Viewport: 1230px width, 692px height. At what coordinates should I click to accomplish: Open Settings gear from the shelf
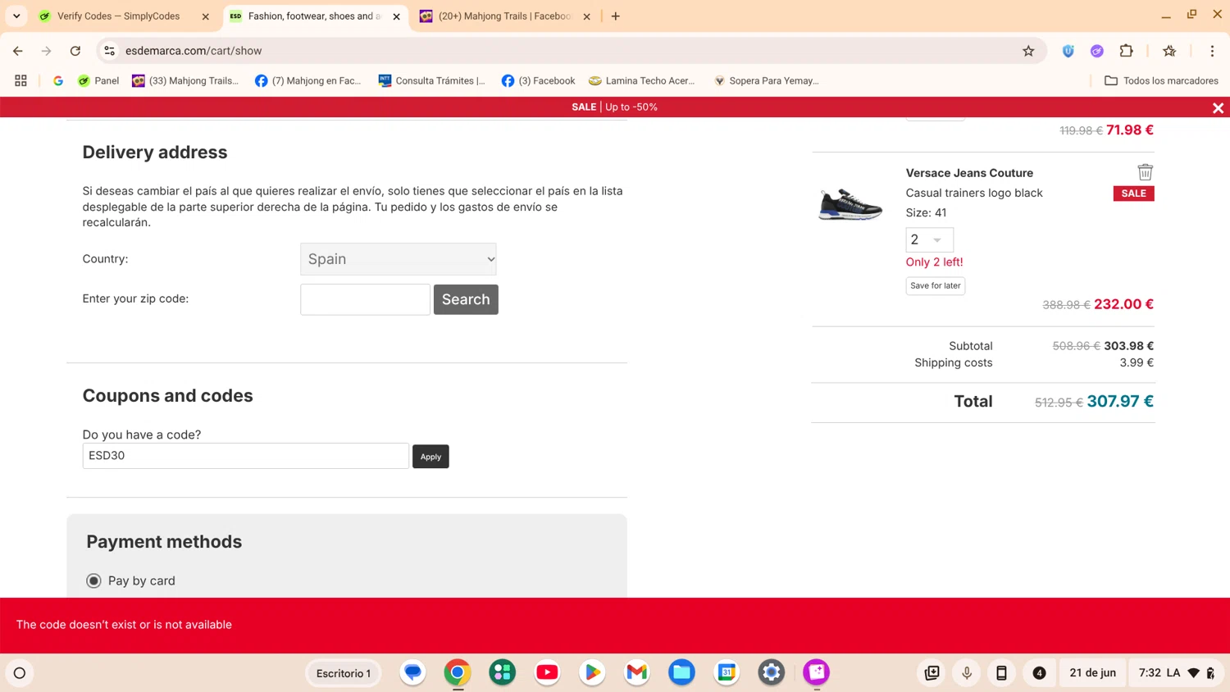(x=771, y=672)
